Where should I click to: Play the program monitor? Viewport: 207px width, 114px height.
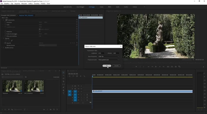point(156,67)
